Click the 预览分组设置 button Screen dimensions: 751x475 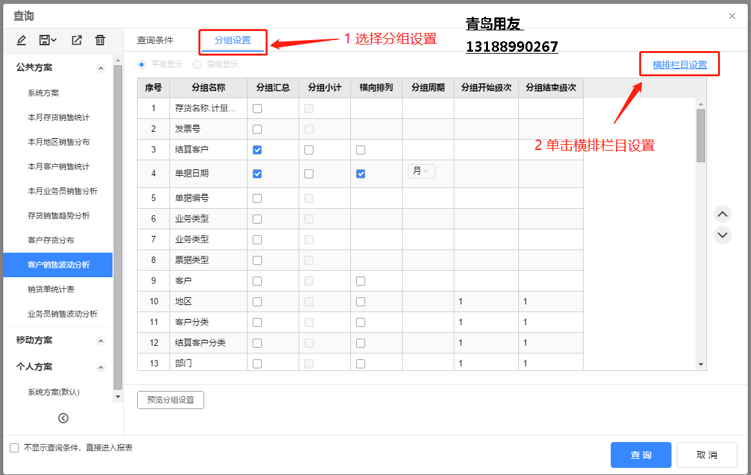[x=171, y=400]
